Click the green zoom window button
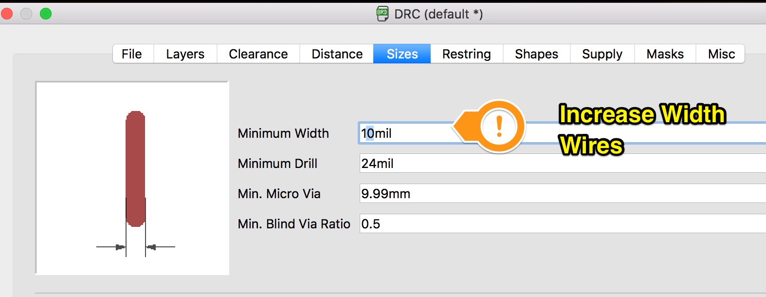The width and height of the screenshot is (766, 297). 46,14
